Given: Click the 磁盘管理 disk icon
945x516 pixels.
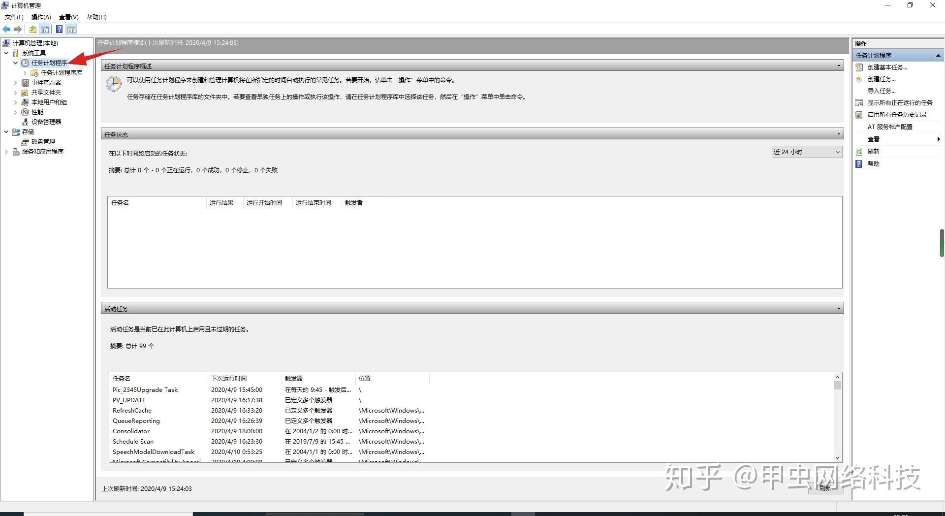Looking at the screenshot, I should tap(25, 142).
